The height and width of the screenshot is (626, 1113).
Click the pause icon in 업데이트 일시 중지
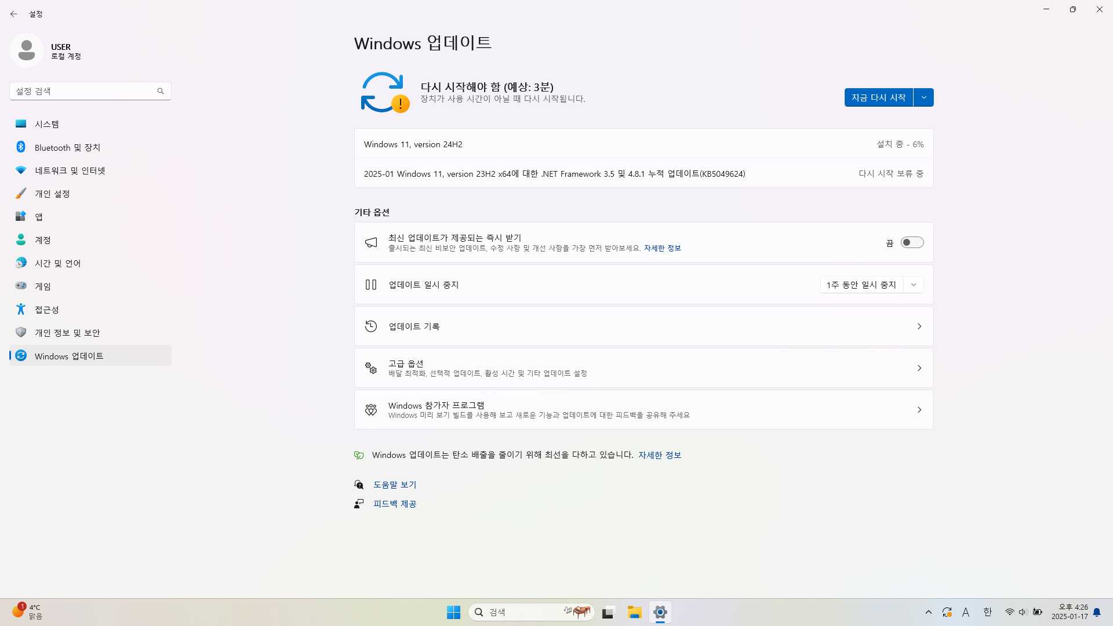click(371, 285)
